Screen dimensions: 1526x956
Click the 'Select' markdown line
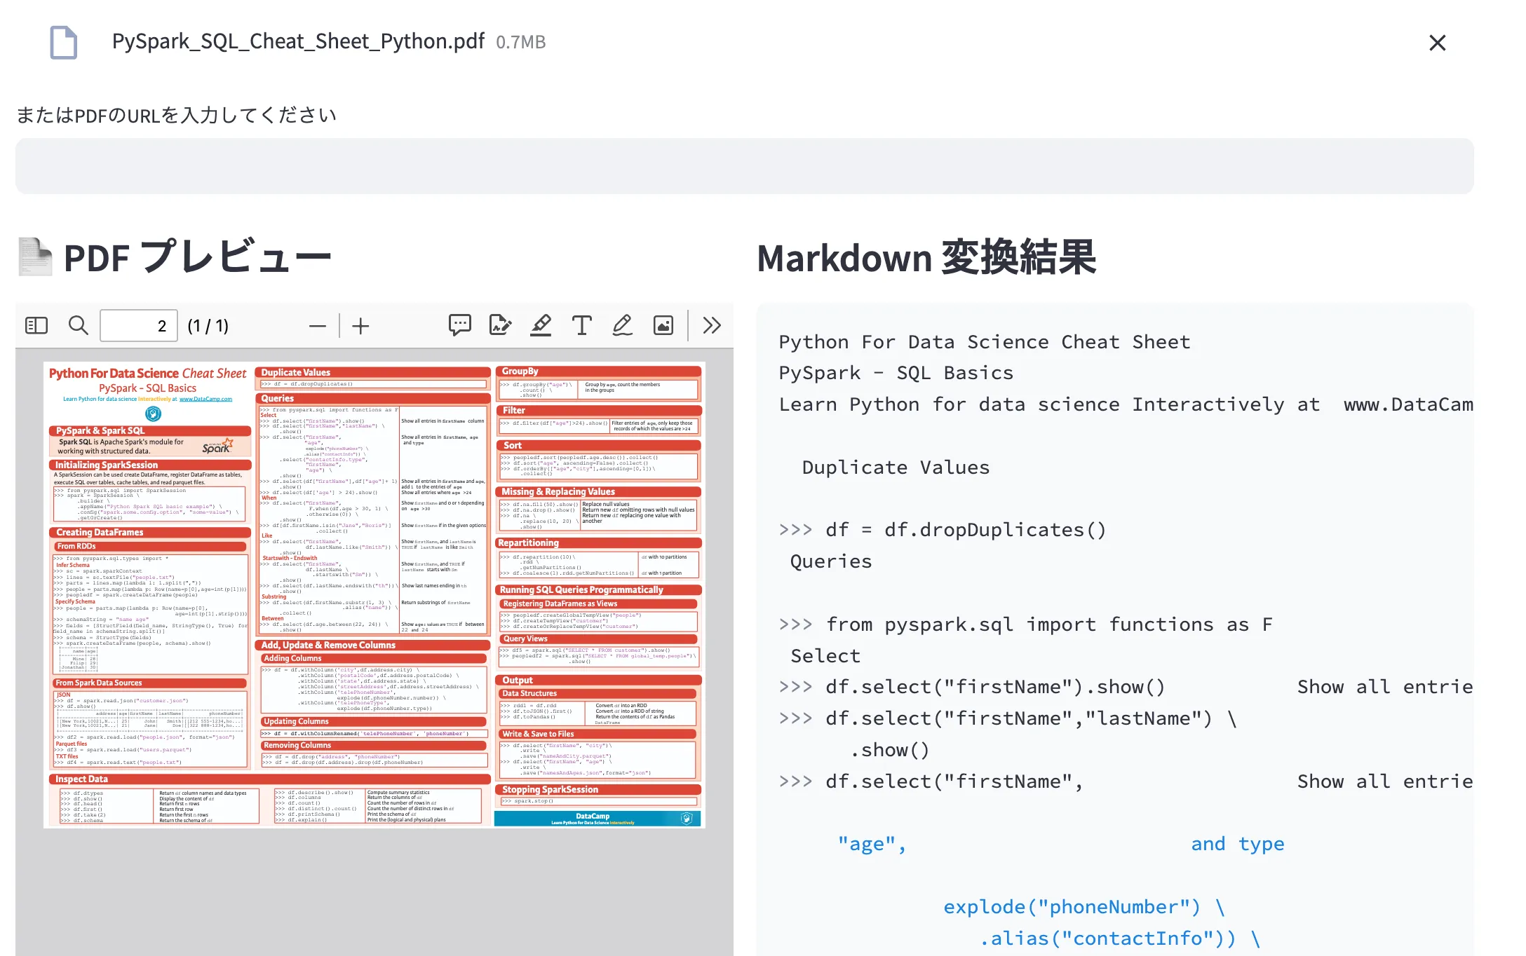pyautogui.click(x=825, y=656)
